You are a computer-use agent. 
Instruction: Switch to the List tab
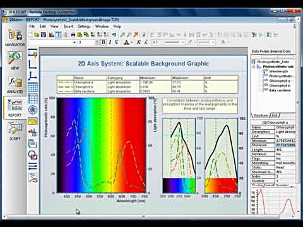pyautogui.click(x=275, y=115)
